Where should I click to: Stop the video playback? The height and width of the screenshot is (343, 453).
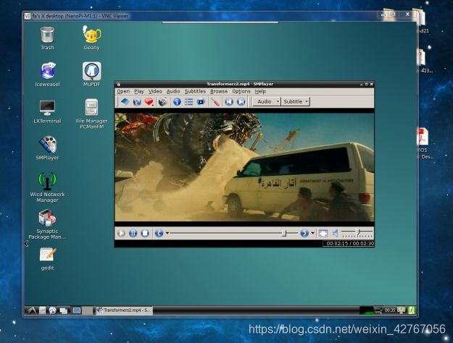[145, 233]
